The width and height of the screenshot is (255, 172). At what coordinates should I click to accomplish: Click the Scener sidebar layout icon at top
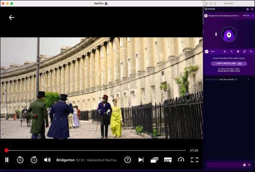click(x=247, y=9)
